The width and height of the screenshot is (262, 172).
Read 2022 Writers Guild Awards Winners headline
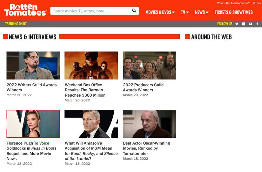point(31,87)
